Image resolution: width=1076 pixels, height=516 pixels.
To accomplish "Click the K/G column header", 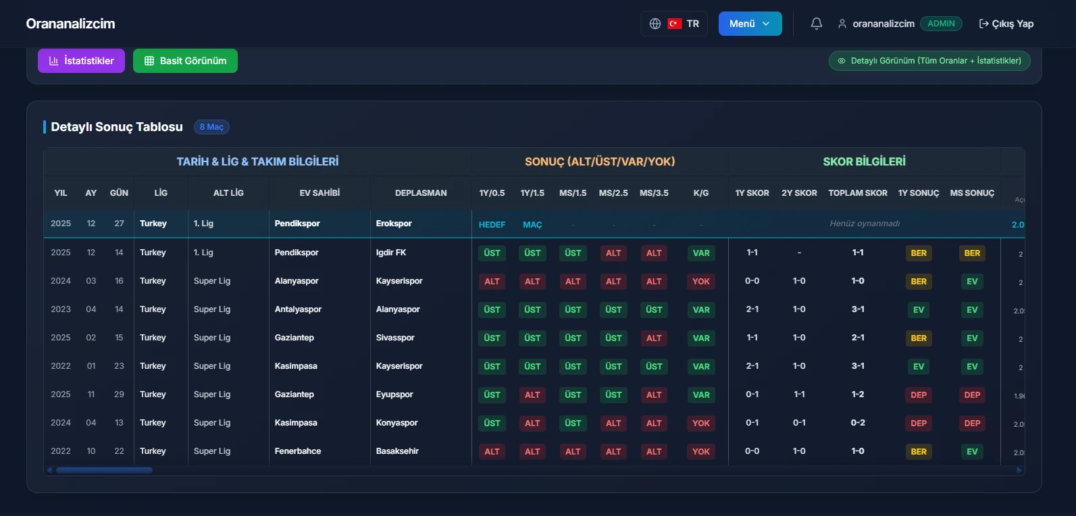I will click(701, 193).
